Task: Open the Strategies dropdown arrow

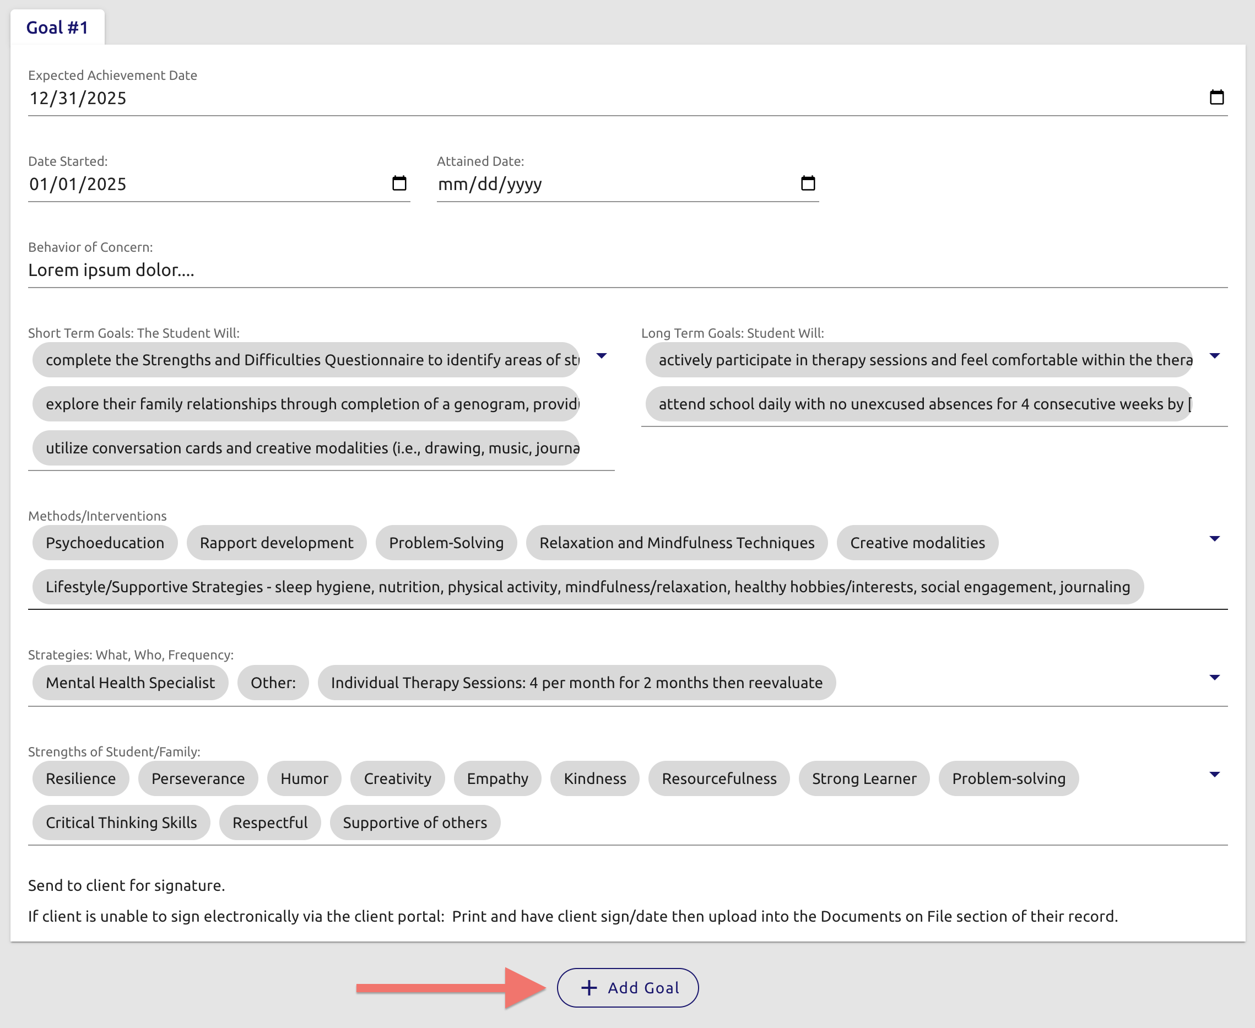Action: pyautogui.click(x=1214, y=678)
